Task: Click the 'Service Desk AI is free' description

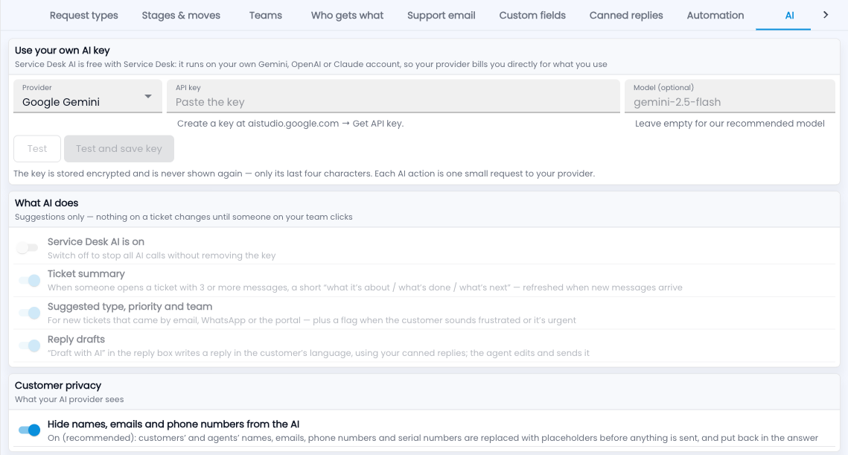Action: click(311, 64)
